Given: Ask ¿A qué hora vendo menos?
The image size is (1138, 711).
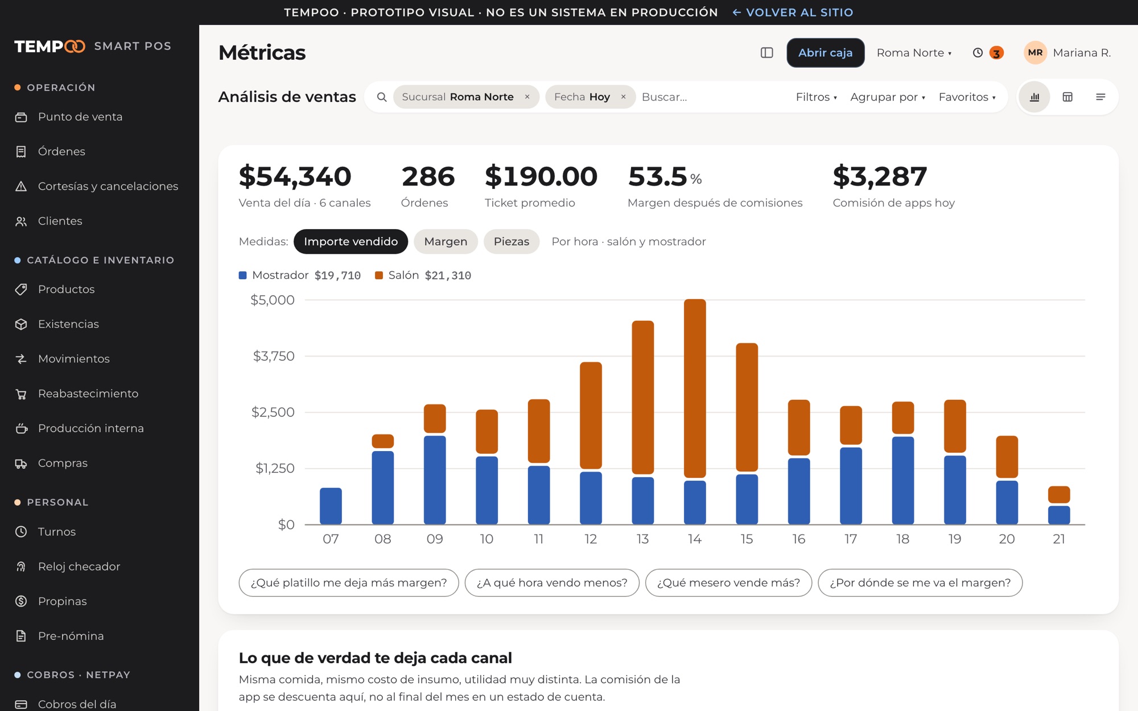Looking at the screenshot, I should point(552,583).
